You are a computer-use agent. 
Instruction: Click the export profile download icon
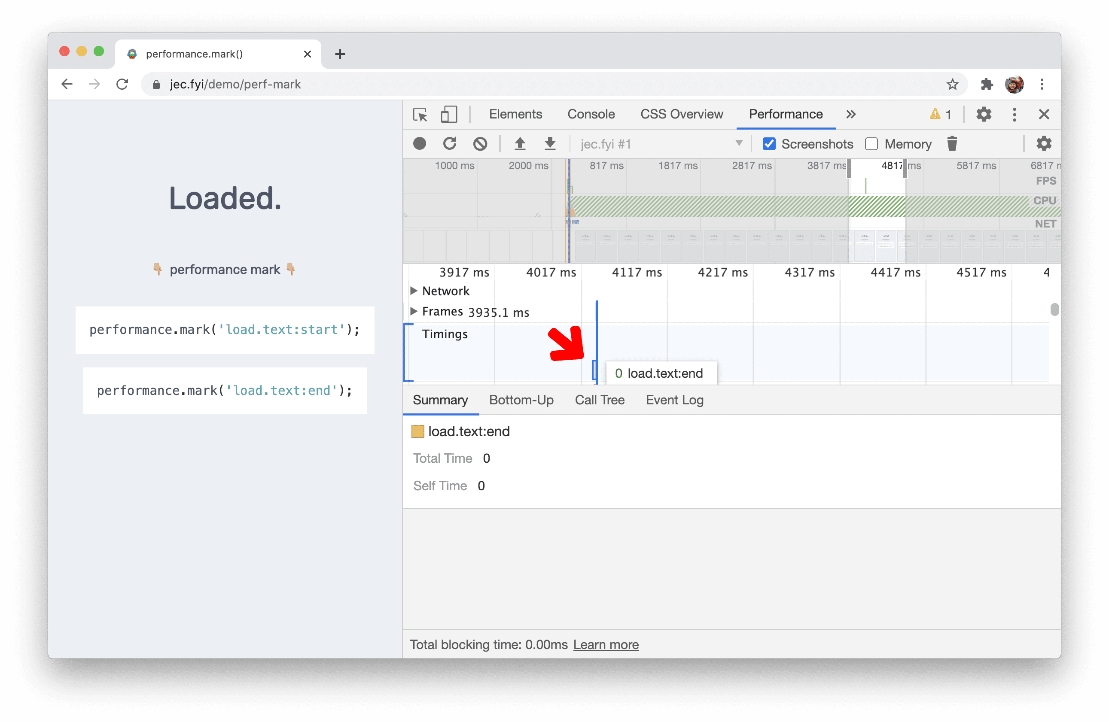pos(550,144)
